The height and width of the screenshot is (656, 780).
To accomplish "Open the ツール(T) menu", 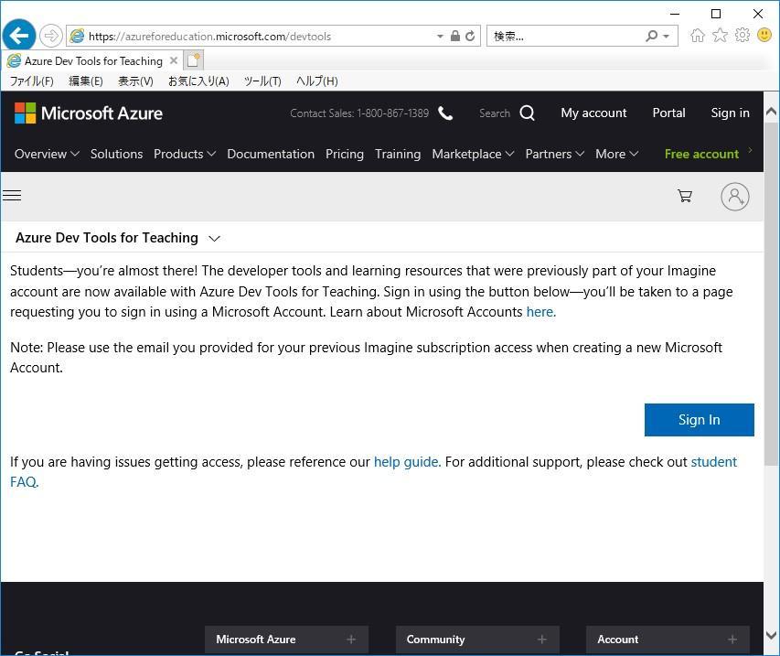I will point(262,81).
